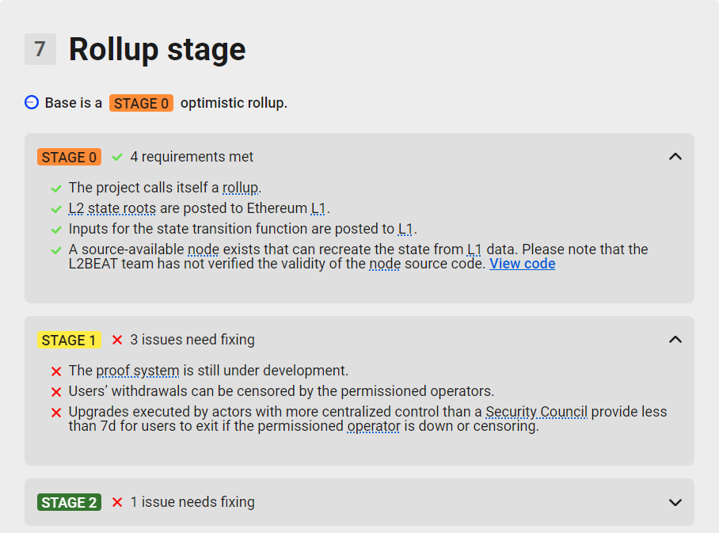Click the STAGE 0 badge in first panel header

point(69,157)
